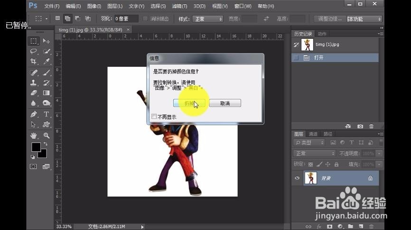Choose Subtract from selection mode

point(77,18)
